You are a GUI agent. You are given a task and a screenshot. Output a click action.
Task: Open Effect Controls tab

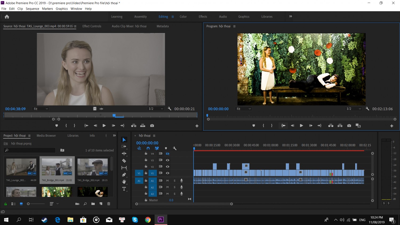[92, 26]
